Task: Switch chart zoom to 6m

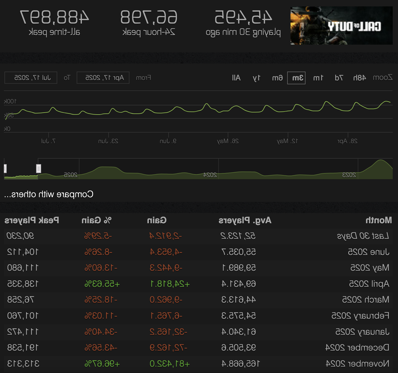Action: coord(277,78)
